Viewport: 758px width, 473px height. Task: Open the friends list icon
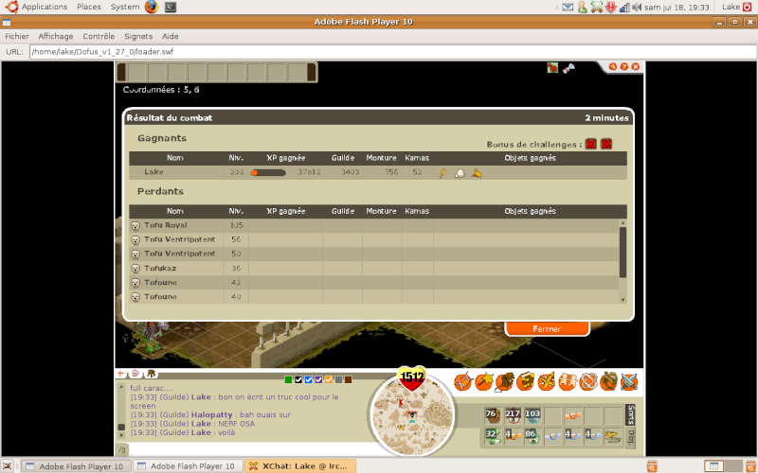coord(567,382)
